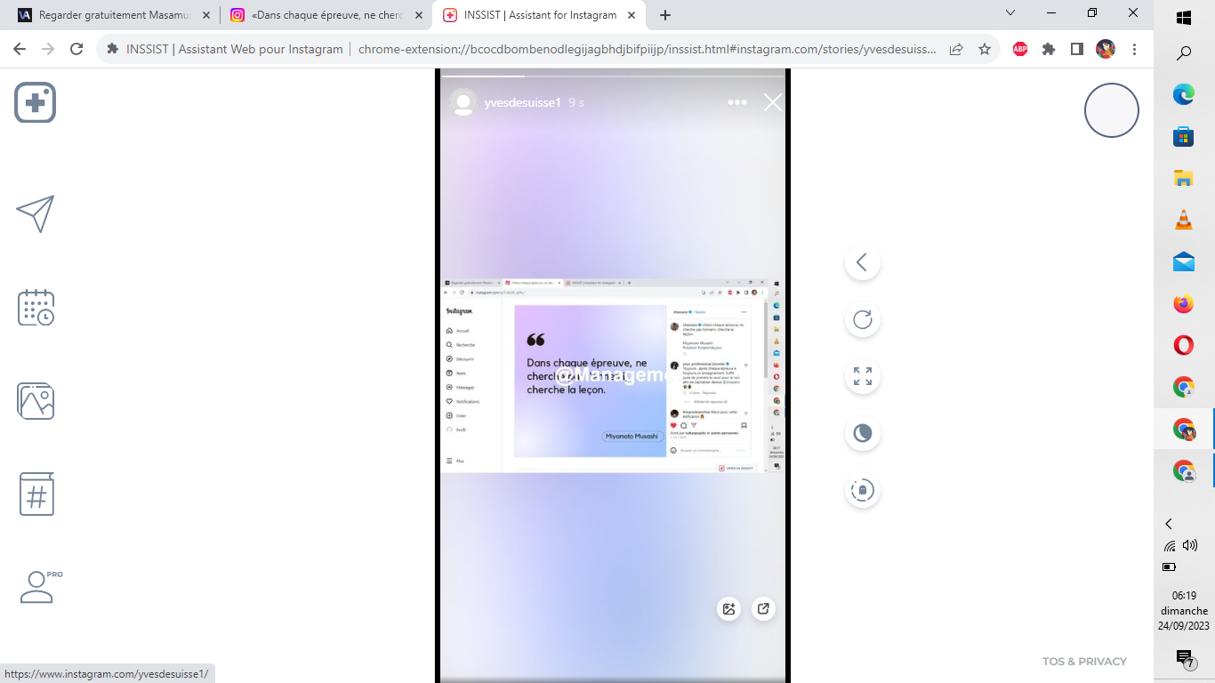Open the TOS & PRIVACY link
Image resolution: width=1215 pixels, height=683 pixels.
1084,662
